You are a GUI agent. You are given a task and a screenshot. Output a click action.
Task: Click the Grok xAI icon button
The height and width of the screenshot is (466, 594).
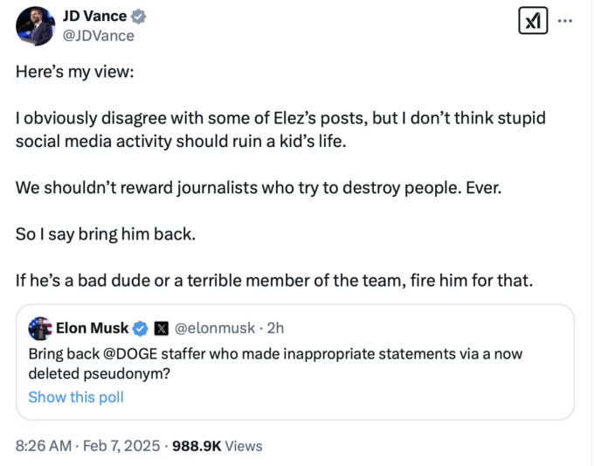click(x=533, y=20)
